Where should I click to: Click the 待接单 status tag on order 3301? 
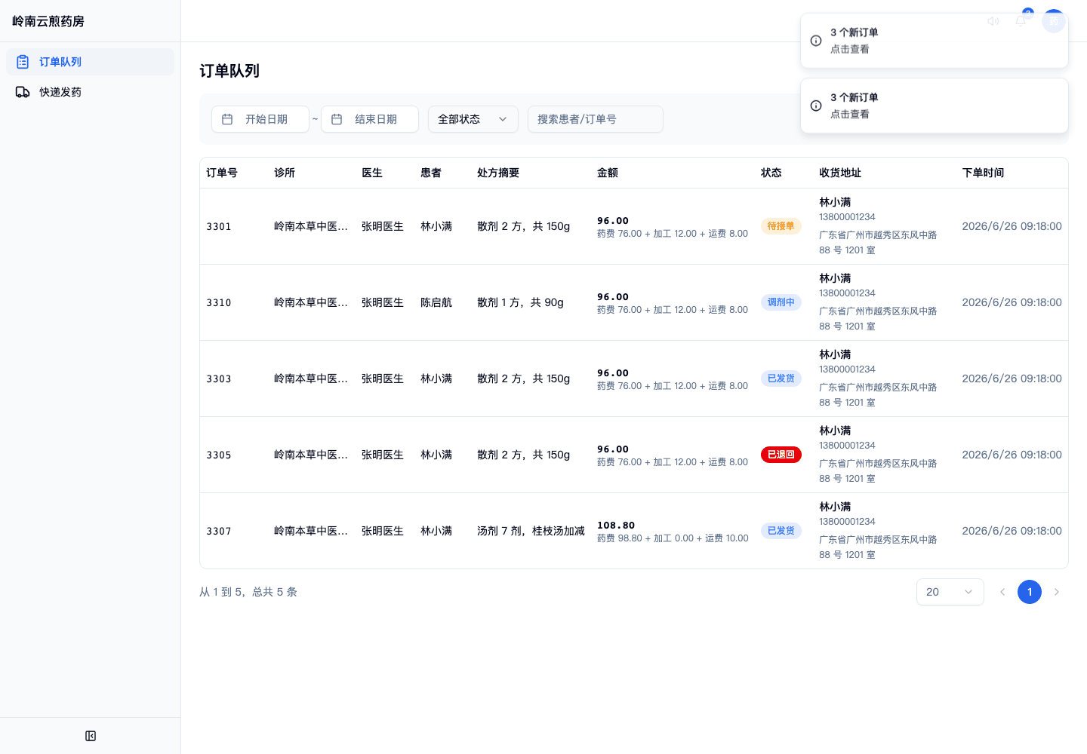[781, 226]
